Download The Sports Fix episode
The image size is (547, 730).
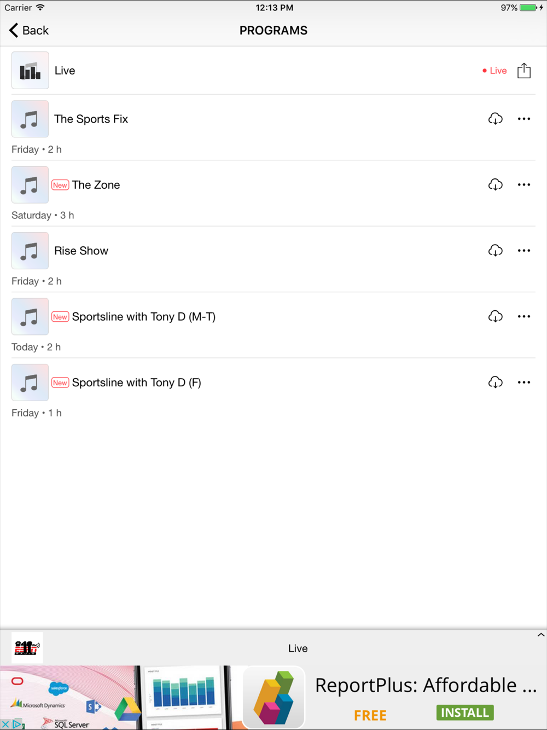(x=495, y=119)
